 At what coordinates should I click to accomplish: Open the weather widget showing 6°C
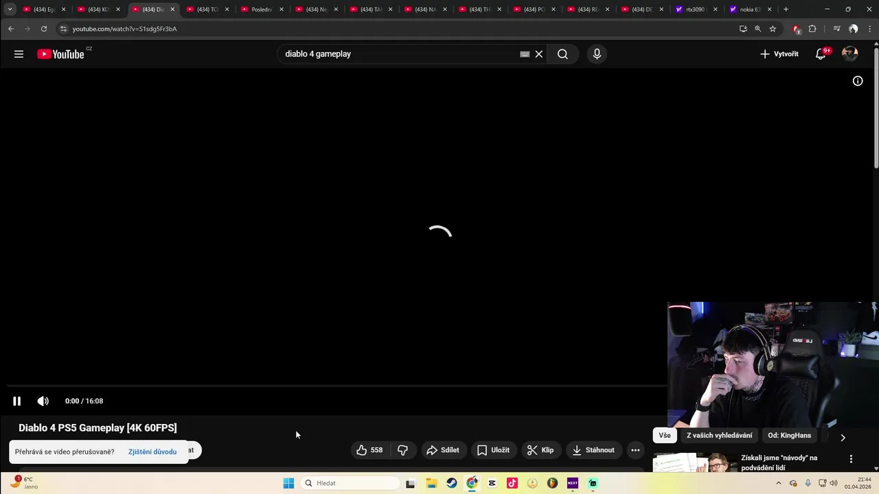pos(24,482)
